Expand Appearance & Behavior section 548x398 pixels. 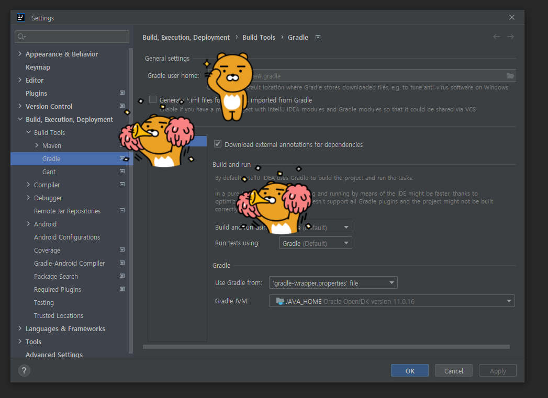point(20,54)
